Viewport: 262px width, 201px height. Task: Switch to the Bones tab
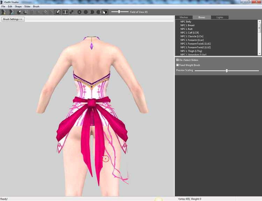pyautogui.click(x=202, y=17)
